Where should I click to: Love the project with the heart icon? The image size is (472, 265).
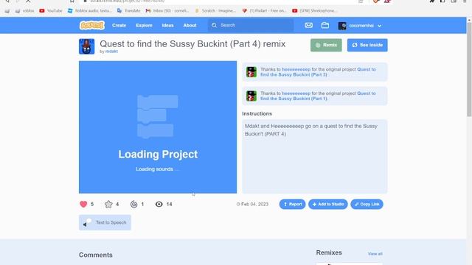(83, 204)
